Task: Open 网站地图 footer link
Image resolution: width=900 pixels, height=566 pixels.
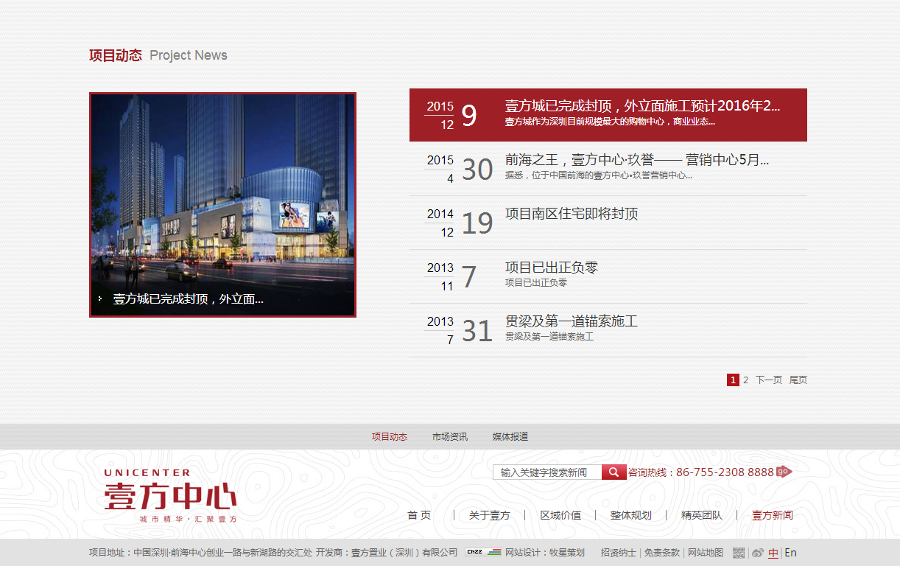Action: (x=706, y=553)
